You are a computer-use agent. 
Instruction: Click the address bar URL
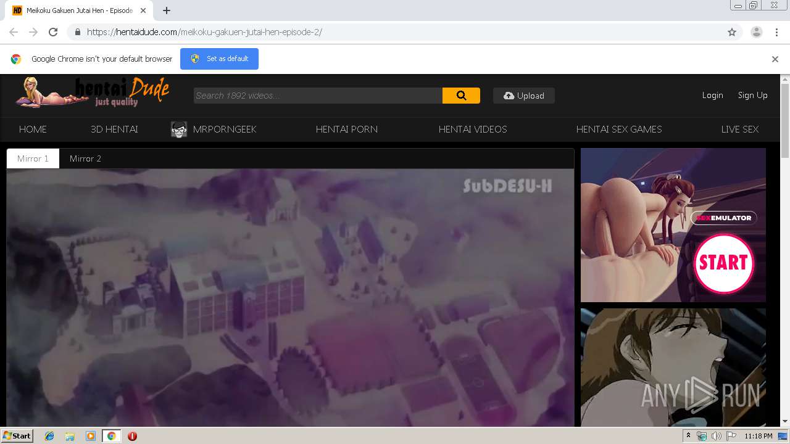pos(204,32)
